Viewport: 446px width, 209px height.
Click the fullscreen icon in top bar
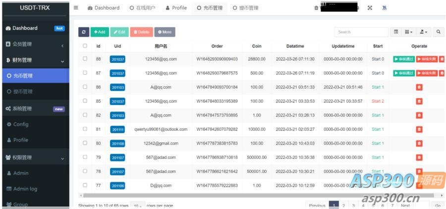click(370, 8)
